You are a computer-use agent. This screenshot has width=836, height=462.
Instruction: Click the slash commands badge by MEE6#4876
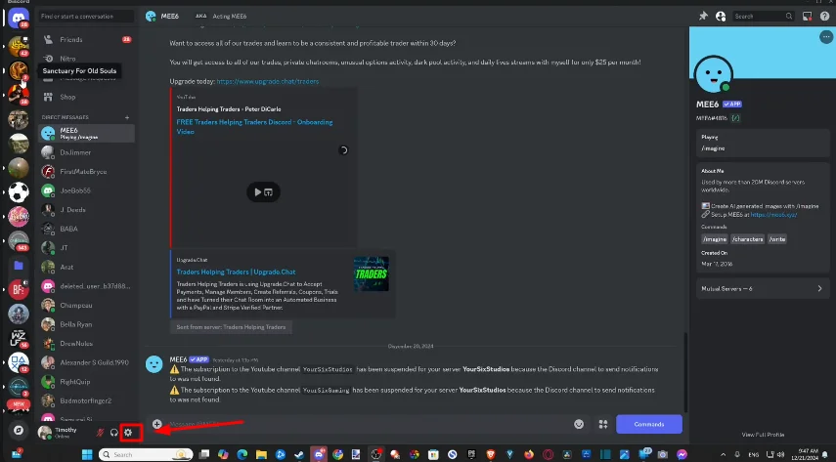pos(735,118)
